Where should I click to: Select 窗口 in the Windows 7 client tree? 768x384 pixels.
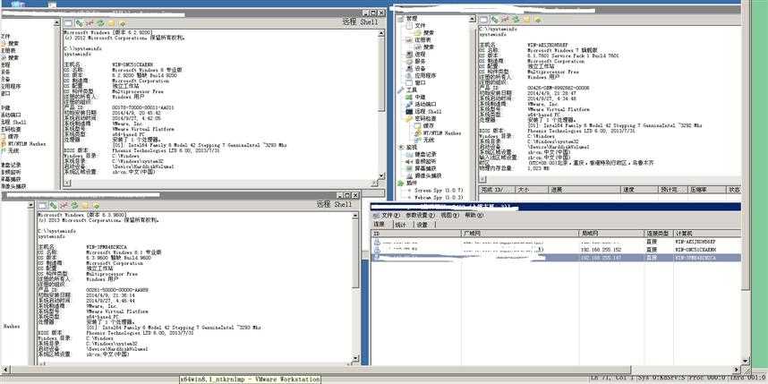tap(420, 83)
